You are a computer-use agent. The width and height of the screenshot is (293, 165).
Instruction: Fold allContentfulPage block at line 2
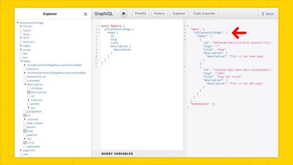point(99,29)
